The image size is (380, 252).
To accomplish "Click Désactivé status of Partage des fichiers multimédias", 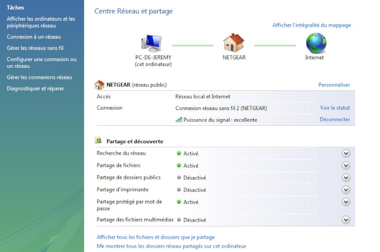I will [x=195, y=220].
